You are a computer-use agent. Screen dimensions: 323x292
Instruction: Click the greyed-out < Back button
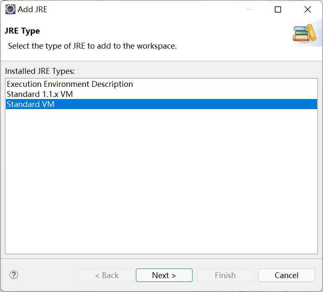107,275
